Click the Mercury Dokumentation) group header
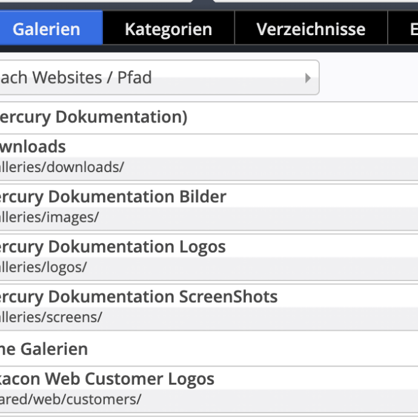The image size is (418, 418). pos(94,117)
